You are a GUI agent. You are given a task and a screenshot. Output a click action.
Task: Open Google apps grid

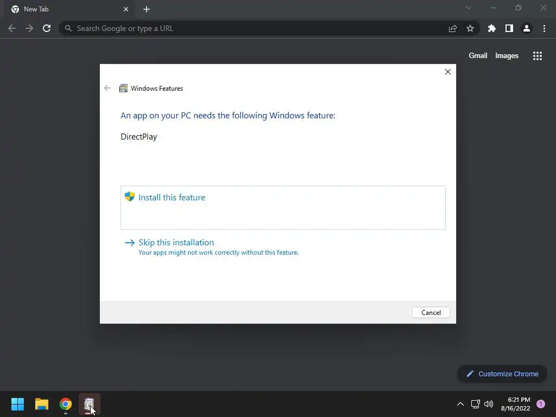point(537,56)
